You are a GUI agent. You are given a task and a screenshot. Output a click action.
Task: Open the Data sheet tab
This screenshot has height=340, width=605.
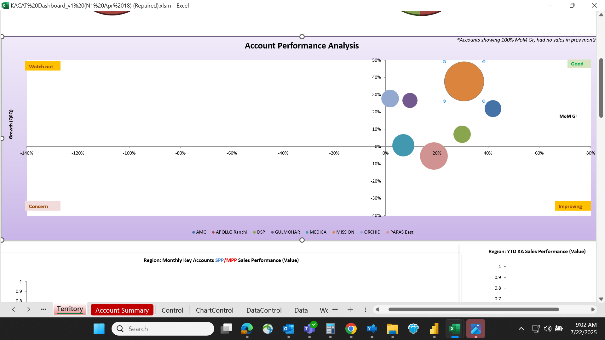[301, 310]
